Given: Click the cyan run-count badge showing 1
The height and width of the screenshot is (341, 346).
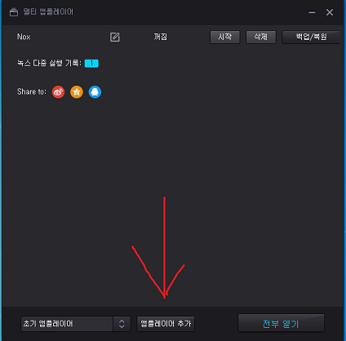Looking at the screenshot, I should click(91, 64).
